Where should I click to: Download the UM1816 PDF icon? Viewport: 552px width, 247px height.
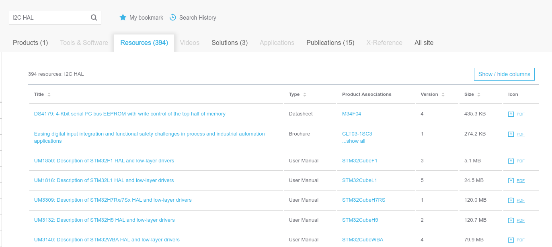[511, 180]
